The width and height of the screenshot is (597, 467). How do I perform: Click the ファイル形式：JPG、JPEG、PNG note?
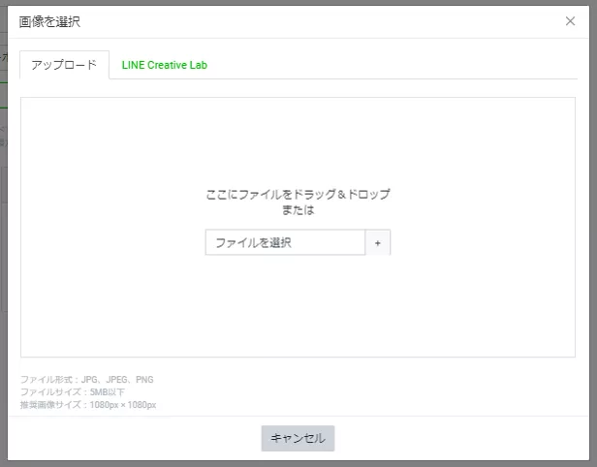click(x=87, y=380)
